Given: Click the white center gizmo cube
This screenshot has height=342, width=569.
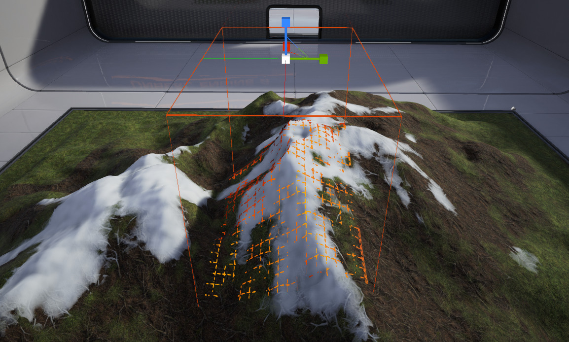Looking at the screenshot, I should pyautogui.click(x=286, y=59).
